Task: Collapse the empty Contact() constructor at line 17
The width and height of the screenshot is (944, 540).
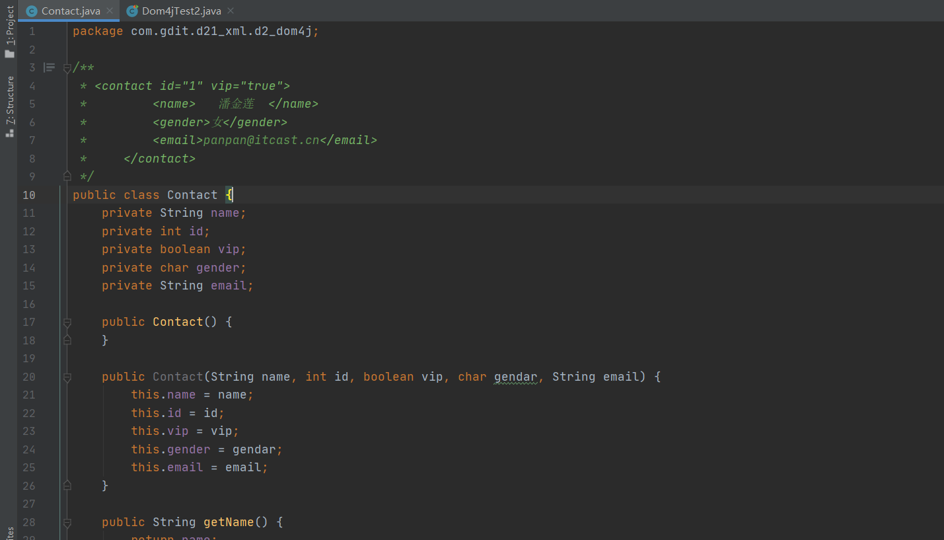Action: [67, 323]
